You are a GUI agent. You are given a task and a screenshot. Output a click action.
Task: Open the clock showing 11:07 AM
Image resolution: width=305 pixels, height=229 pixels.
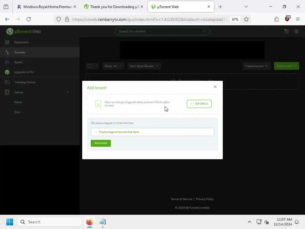tap(283, 222)
